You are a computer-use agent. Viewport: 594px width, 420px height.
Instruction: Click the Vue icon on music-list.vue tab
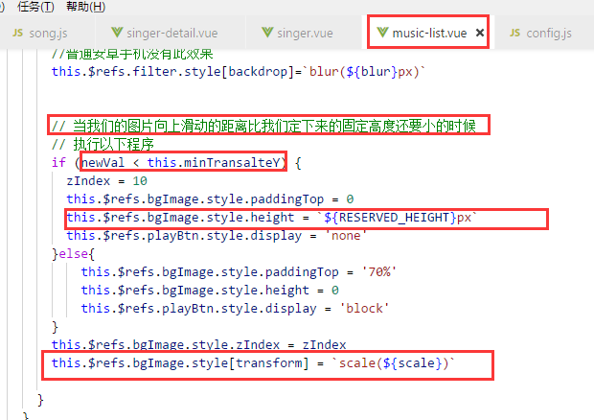[x=382, y=33]
